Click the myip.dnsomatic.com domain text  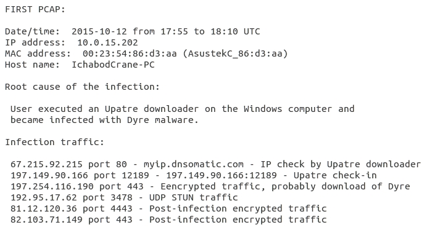pyautogui.click(x=193, y=164)
